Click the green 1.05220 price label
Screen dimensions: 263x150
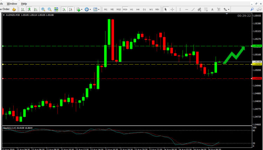point(257,46)
